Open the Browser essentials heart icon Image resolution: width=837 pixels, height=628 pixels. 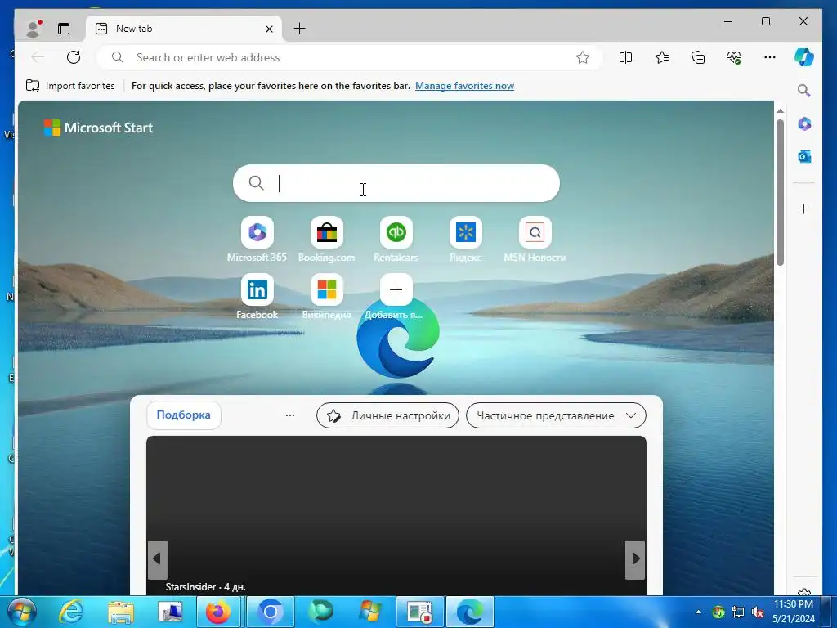pyautogui.click(x=735, y=57)
